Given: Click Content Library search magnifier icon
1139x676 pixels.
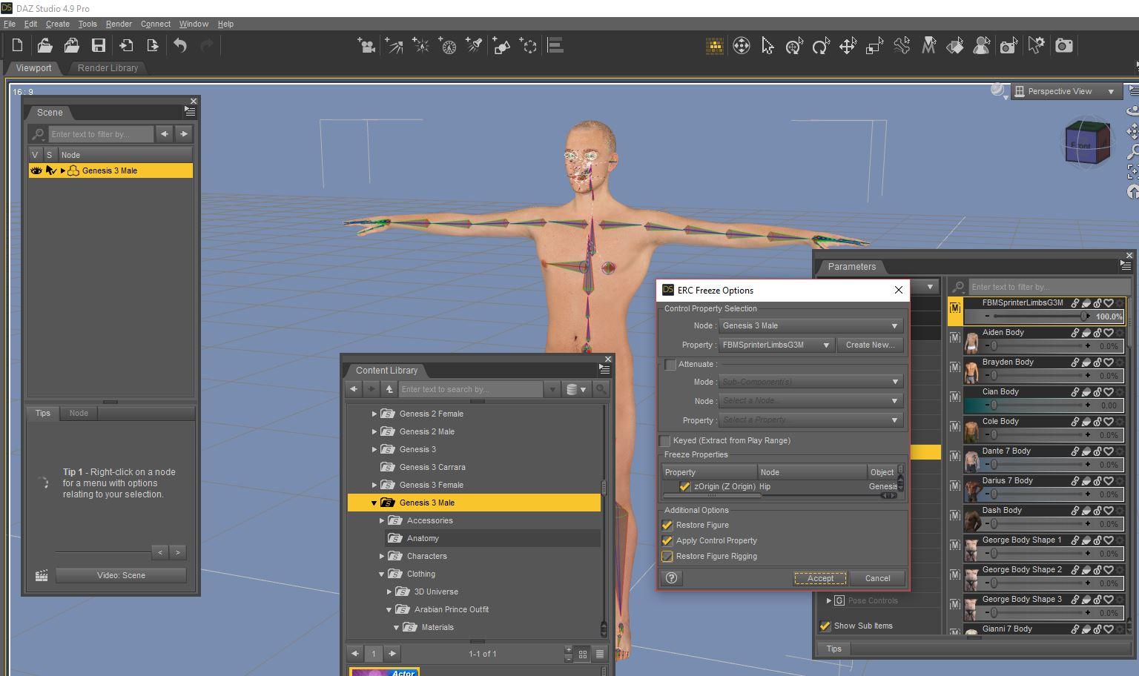Looking at the screenshot, I should pyautogui.click(x=601, y=389).
